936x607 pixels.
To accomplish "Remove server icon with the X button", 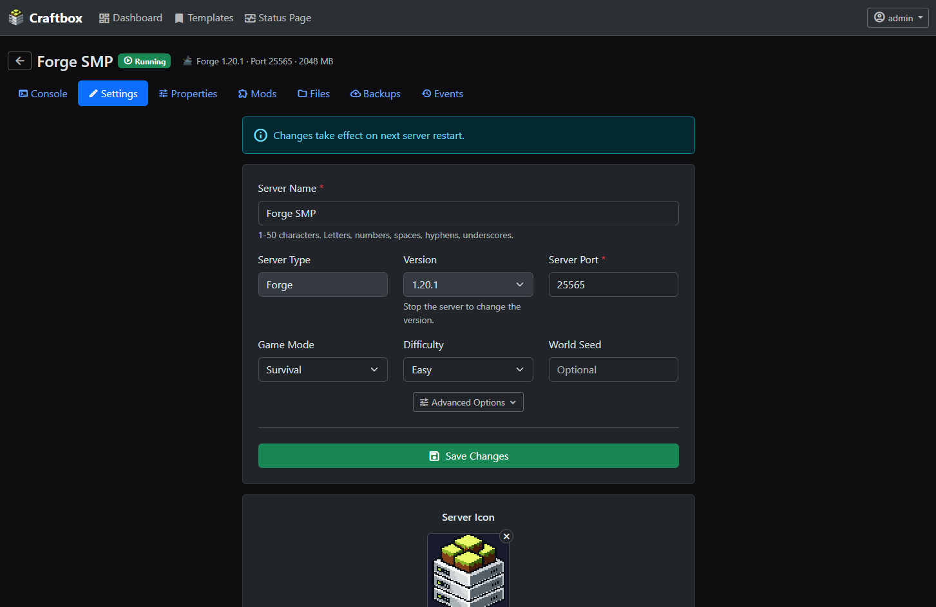I will click(506, 536).
